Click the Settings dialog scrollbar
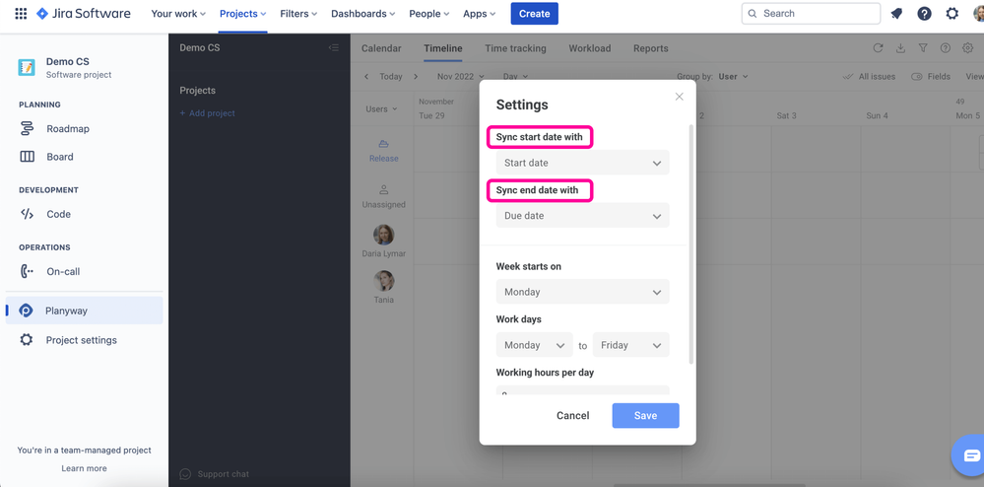 690,243
